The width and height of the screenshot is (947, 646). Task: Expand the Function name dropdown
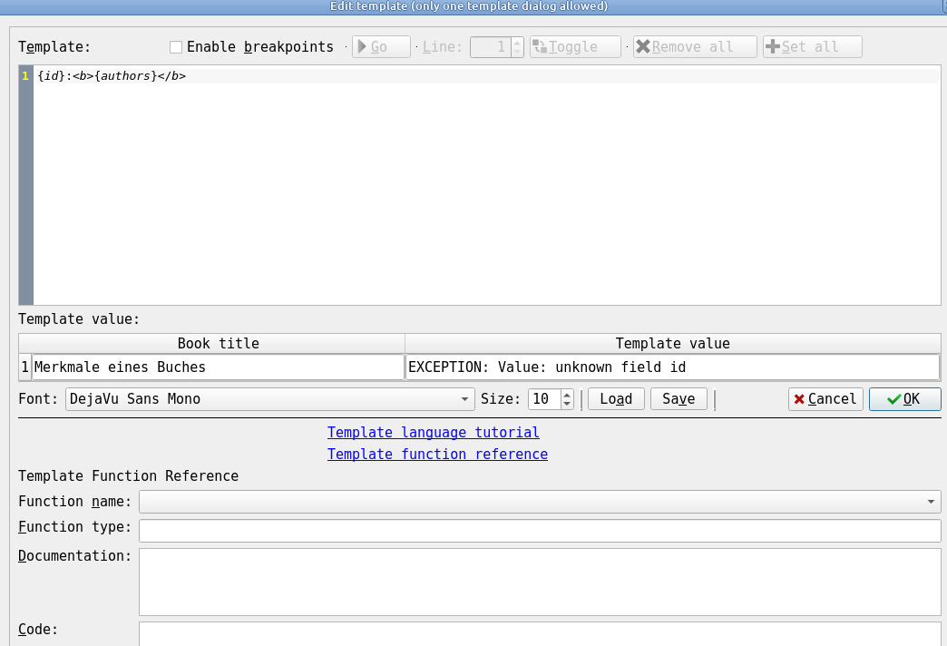pos(540,502)
